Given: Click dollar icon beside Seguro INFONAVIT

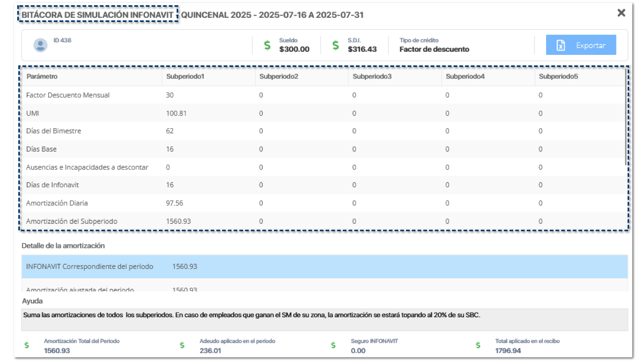Looking at the screenshot, I should 334,346.
